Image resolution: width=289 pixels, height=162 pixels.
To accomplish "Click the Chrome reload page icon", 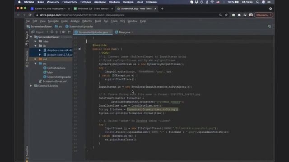I will tap(30, 15).
